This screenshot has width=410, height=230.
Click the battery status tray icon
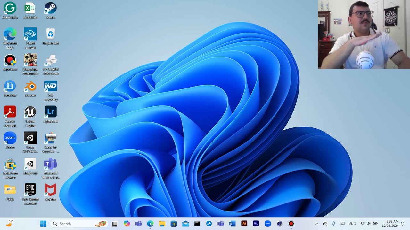(x=375, y=224)
